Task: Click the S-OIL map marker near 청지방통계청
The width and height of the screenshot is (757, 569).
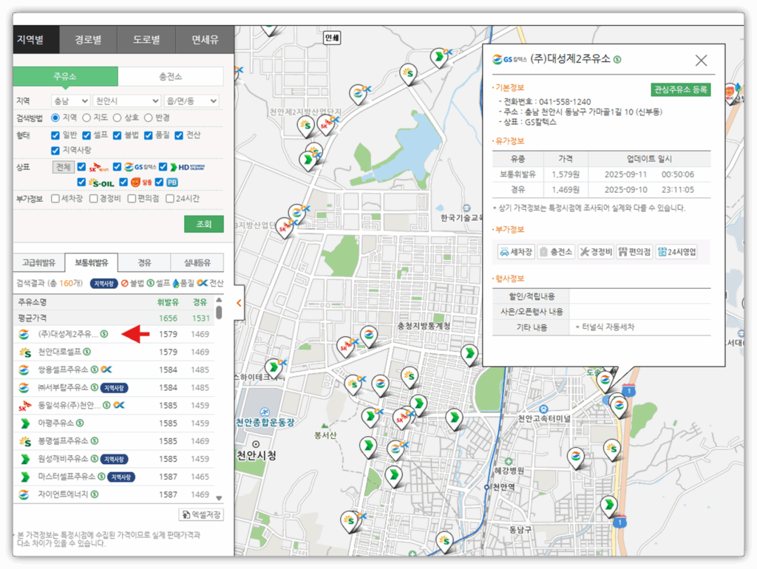Action: coord(410,377)
